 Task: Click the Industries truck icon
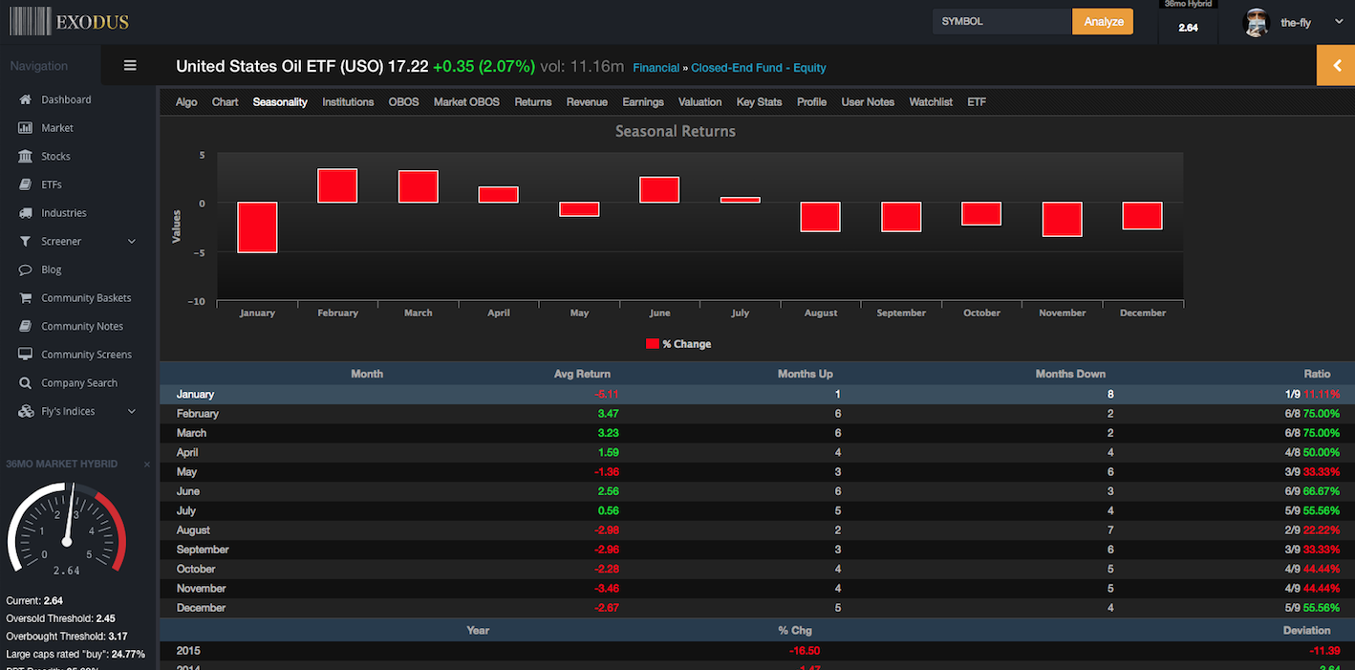click(x=25, y=213)
